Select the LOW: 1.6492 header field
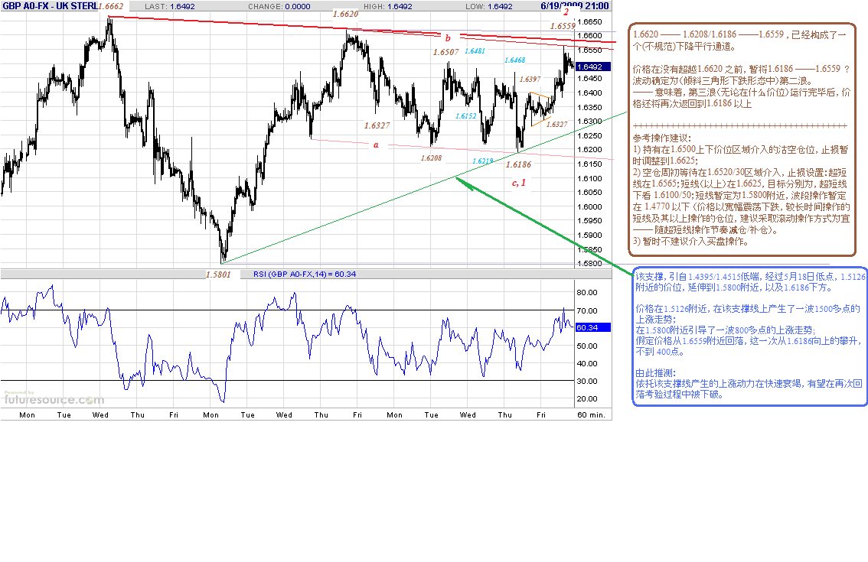Screen dimensions: 868x562 pos(489,7)
